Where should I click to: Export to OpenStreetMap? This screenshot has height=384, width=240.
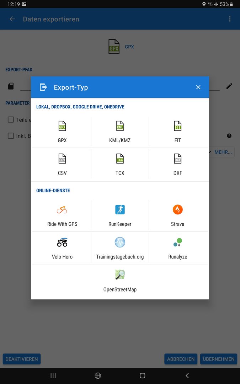point(120,281)
